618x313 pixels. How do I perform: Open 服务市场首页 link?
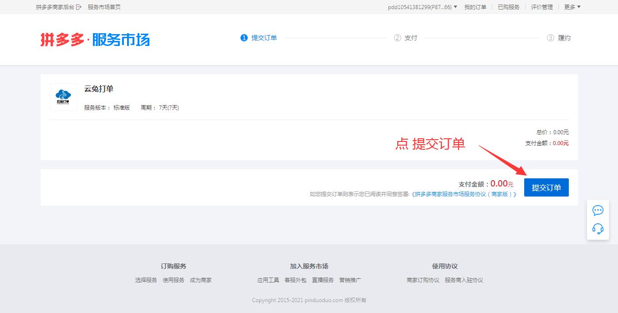(104, 7)
